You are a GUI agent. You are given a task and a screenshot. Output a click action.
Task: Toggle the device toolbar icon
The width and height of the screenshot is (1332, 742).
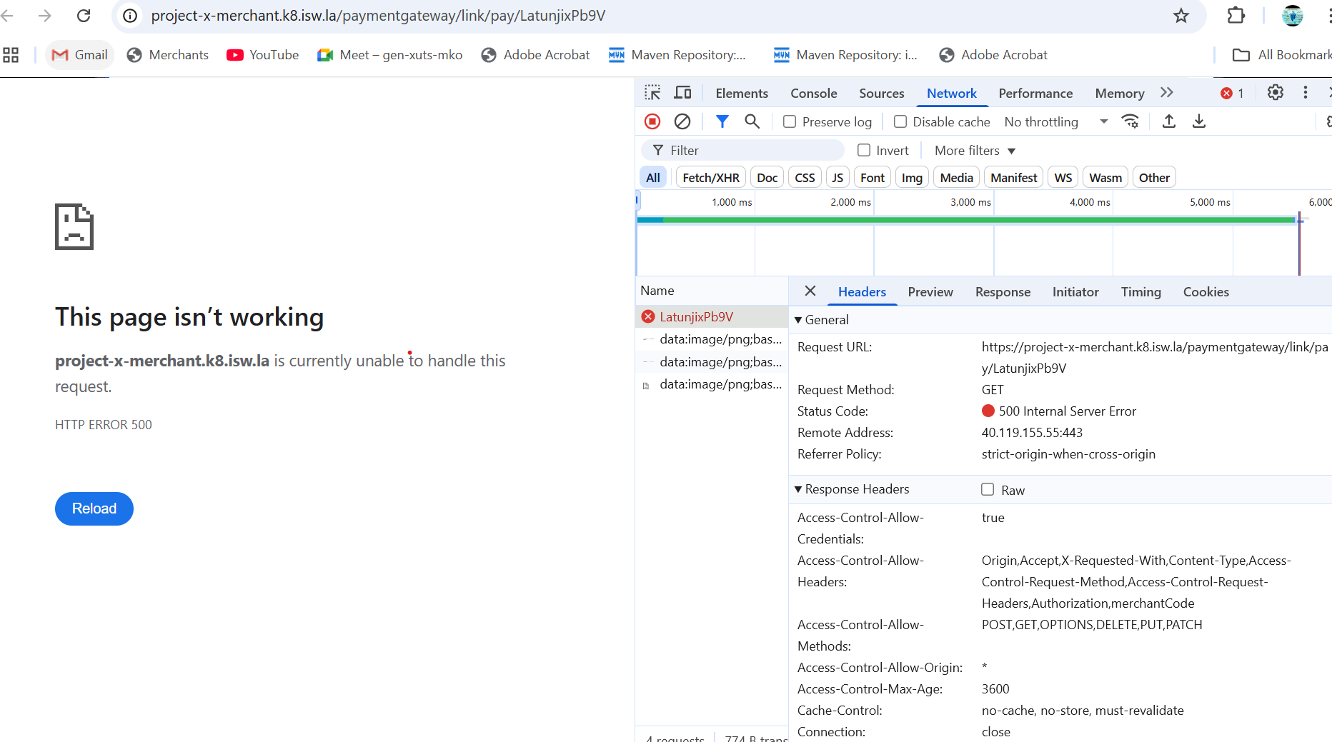[x=683, y=93]
